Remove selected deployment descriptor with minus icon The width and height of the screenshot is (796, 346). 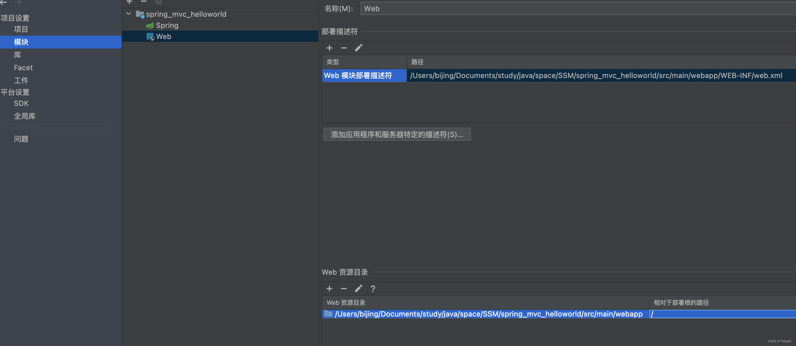point(344,48)
